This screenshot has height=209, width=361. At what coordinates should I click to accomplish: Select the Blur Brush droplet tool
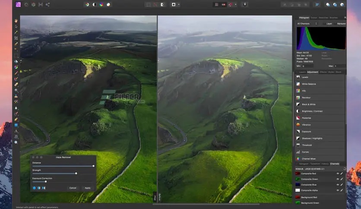click(x=16, y=108)
